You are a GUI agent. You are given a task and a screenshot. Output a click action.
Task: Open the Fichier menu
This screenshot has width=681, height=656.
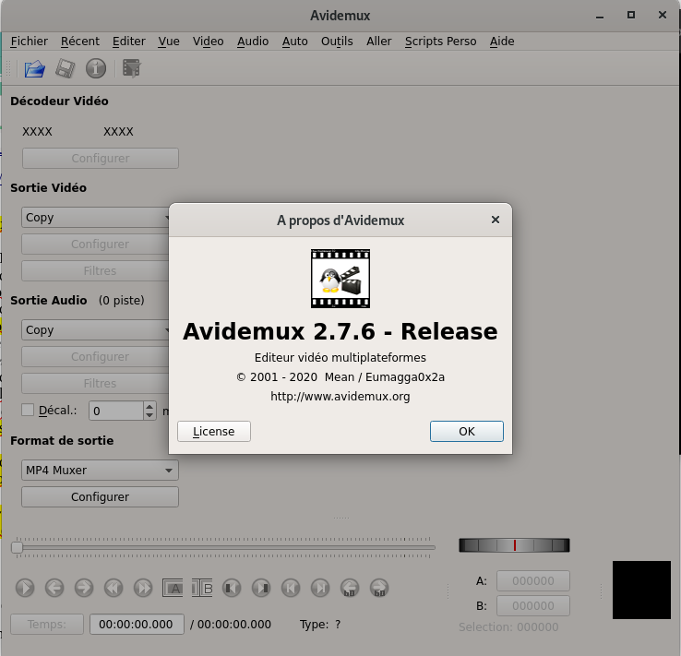click(30, 42)
